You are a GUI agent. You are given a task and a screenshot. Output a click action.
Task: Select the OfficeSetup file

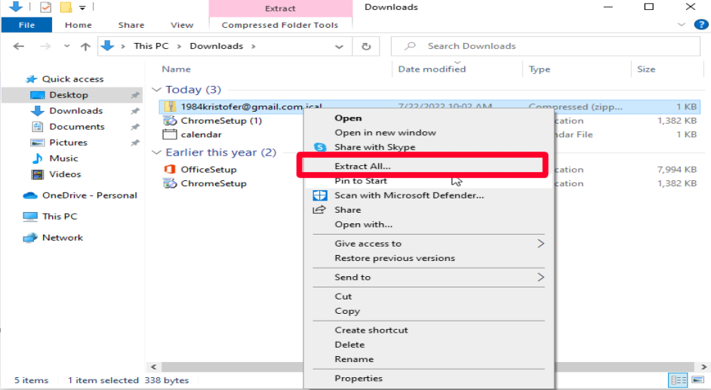click(x=208, y=169)
